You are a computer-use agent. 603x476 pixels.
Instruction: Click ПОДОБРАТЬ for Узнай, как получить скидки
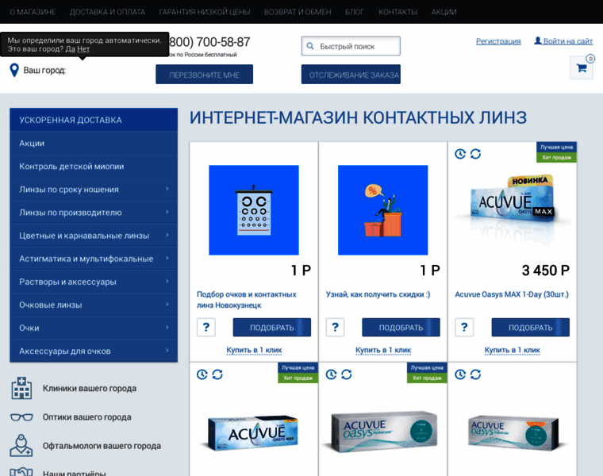[401, 327]
